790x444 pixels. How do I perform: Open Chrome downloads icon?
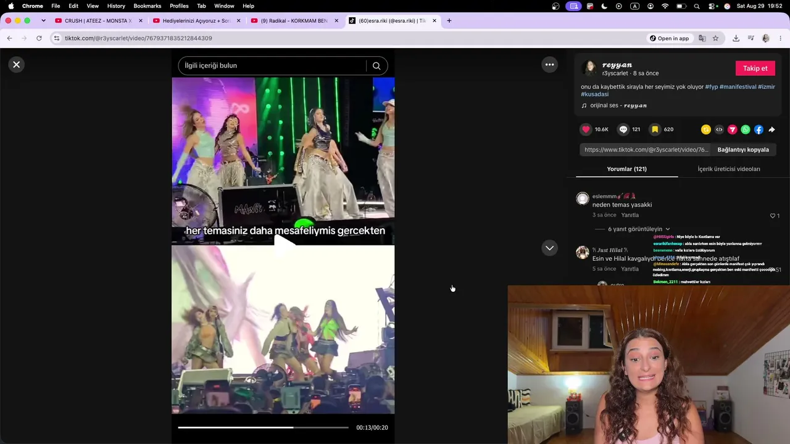tap(736, 38)
